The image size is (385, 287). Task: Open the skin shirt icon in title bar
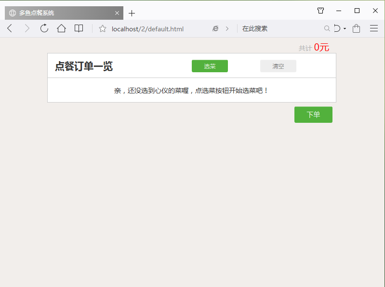click(x=320, y=11)
